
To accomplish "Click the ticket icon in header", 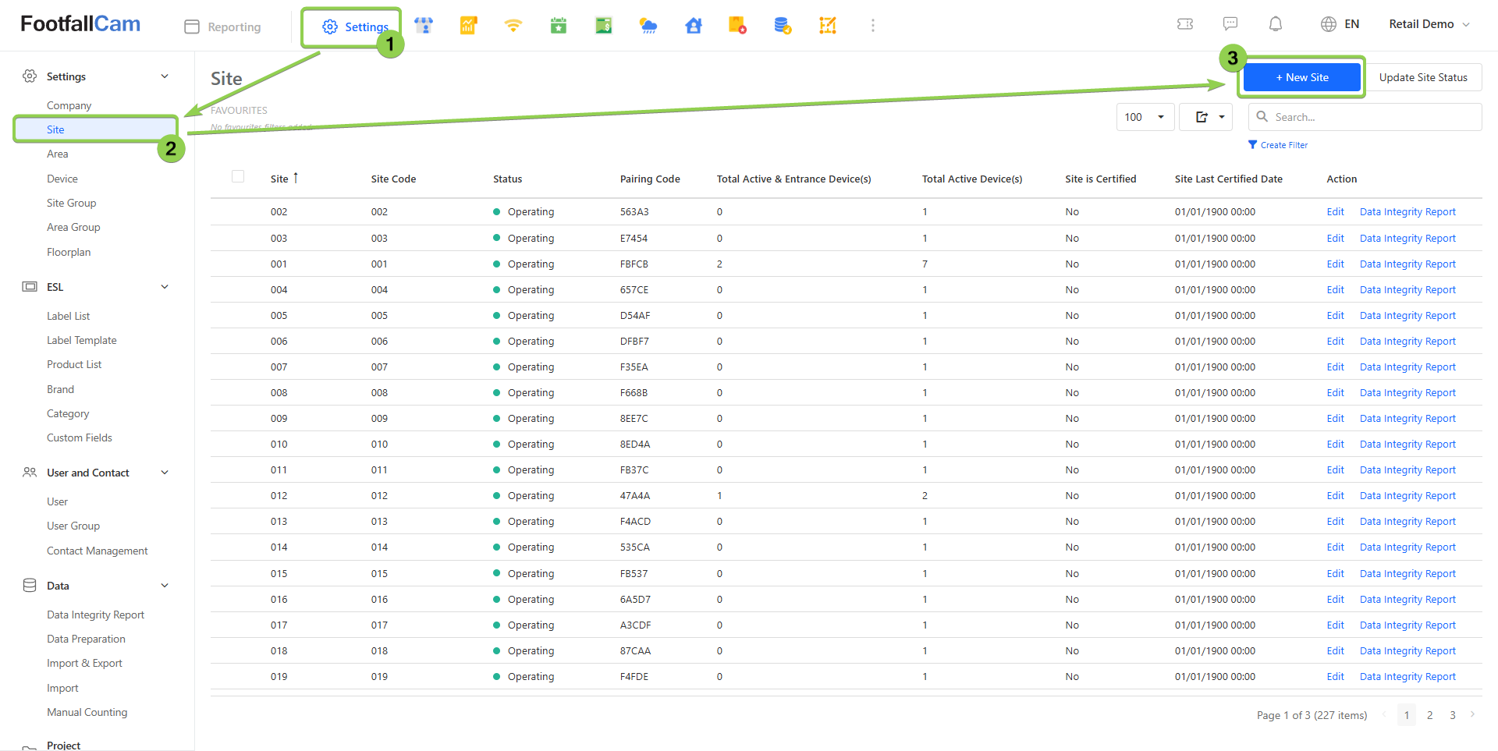I will pos(1185,24).
